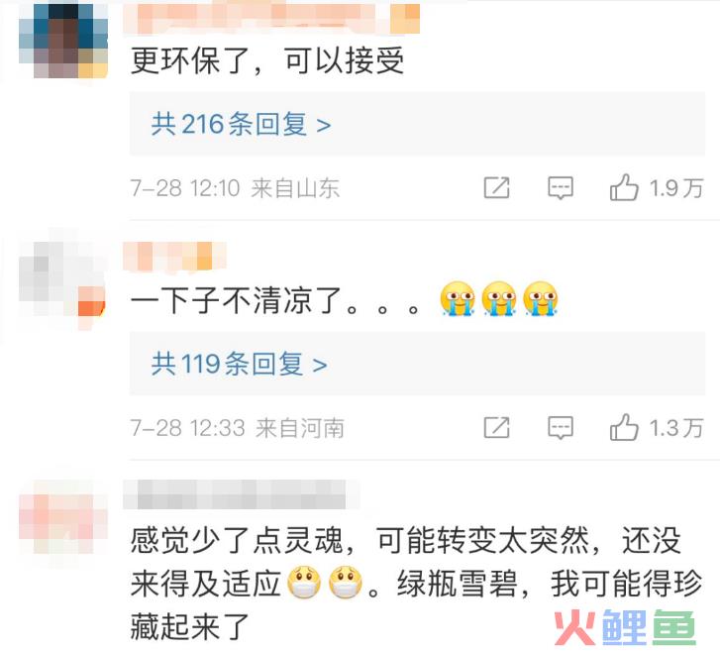Open third commenter's pink avatar
This screenshot has width=720, height=651.
coord(63,517)
